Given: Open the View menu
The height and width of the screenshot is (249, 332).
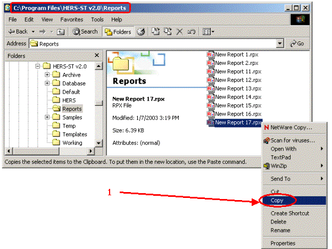Looking at the screenshot, I should (47, 20).
